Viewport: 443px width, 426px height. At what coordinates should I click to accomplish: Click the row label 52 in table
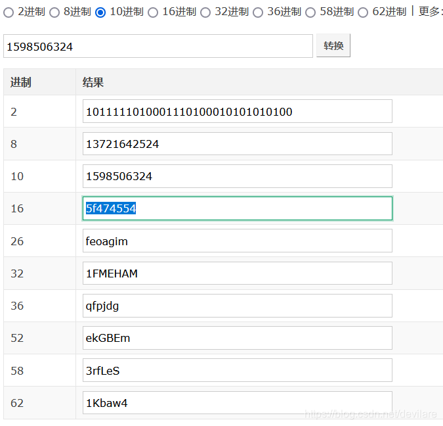pos(17,339)
